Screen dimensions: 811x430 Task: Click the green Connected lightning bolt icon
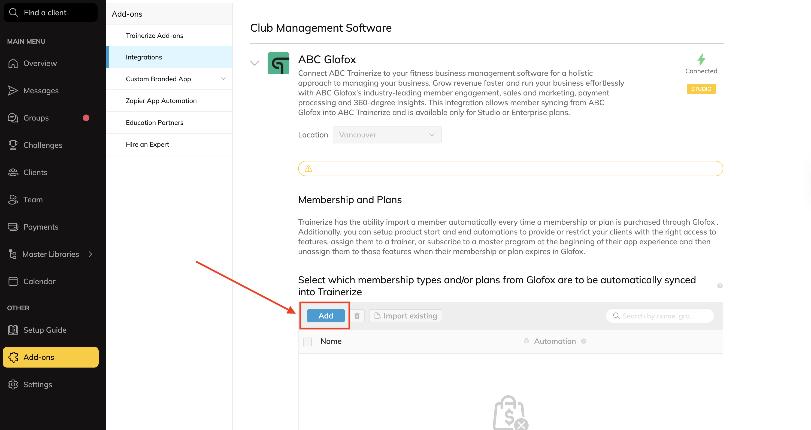[x=701, y=59]
